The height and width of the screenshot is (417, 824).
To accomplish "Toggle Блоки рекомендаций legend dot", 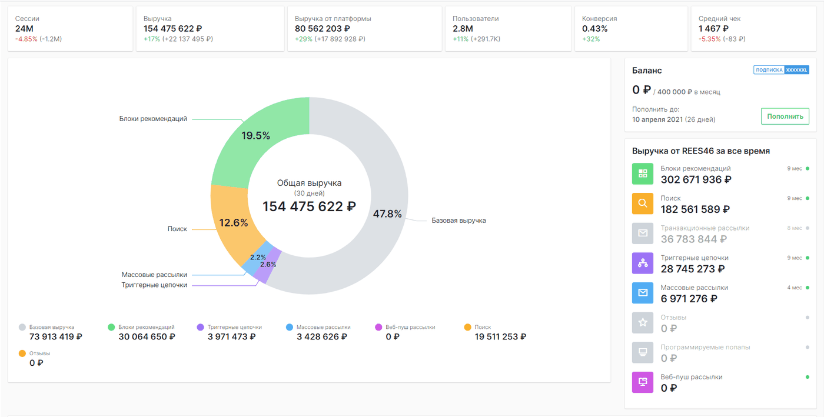I will click(x=111, y=327).
